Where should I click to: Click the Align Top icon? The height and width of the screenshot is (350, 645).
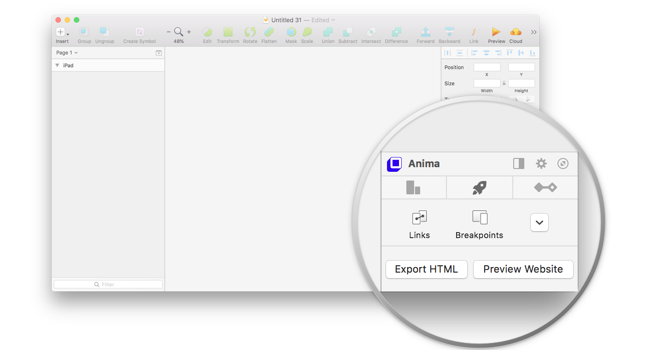[509, 53]
